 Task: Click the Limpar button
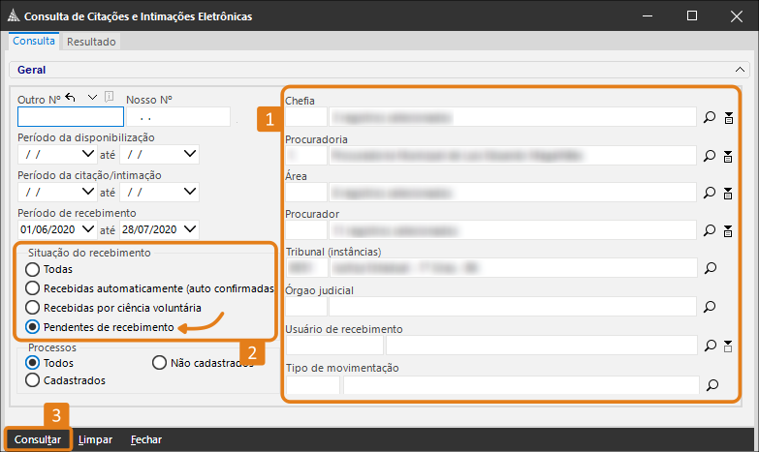[x=95, y=439]
